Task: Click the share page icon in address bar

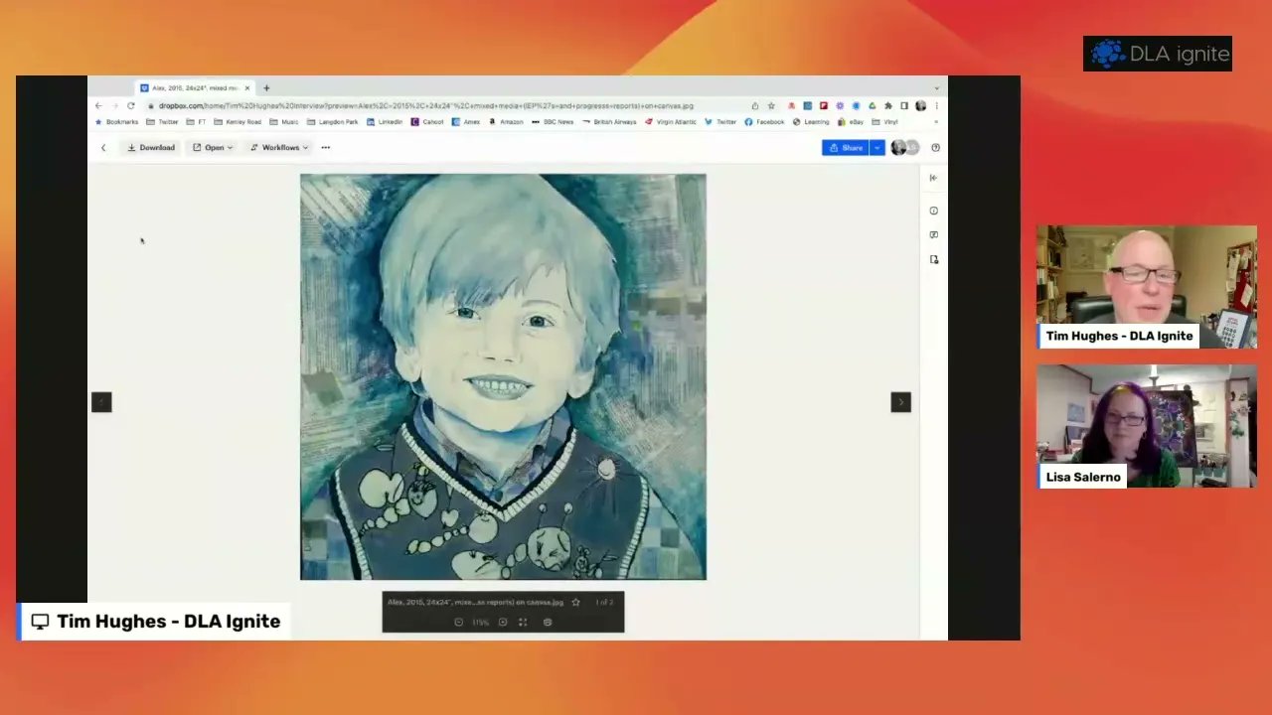Action: [x=755, y=105]
